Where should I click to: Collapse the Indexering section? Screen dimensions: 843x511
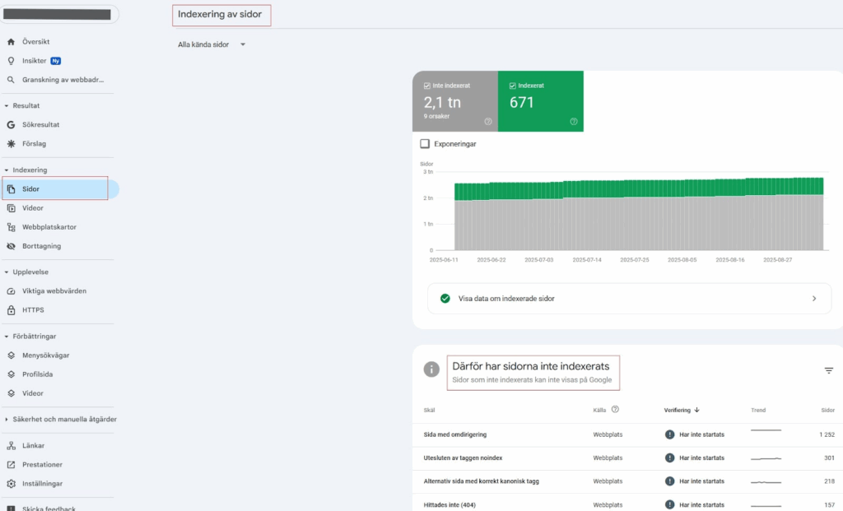(x=7, y=170)
